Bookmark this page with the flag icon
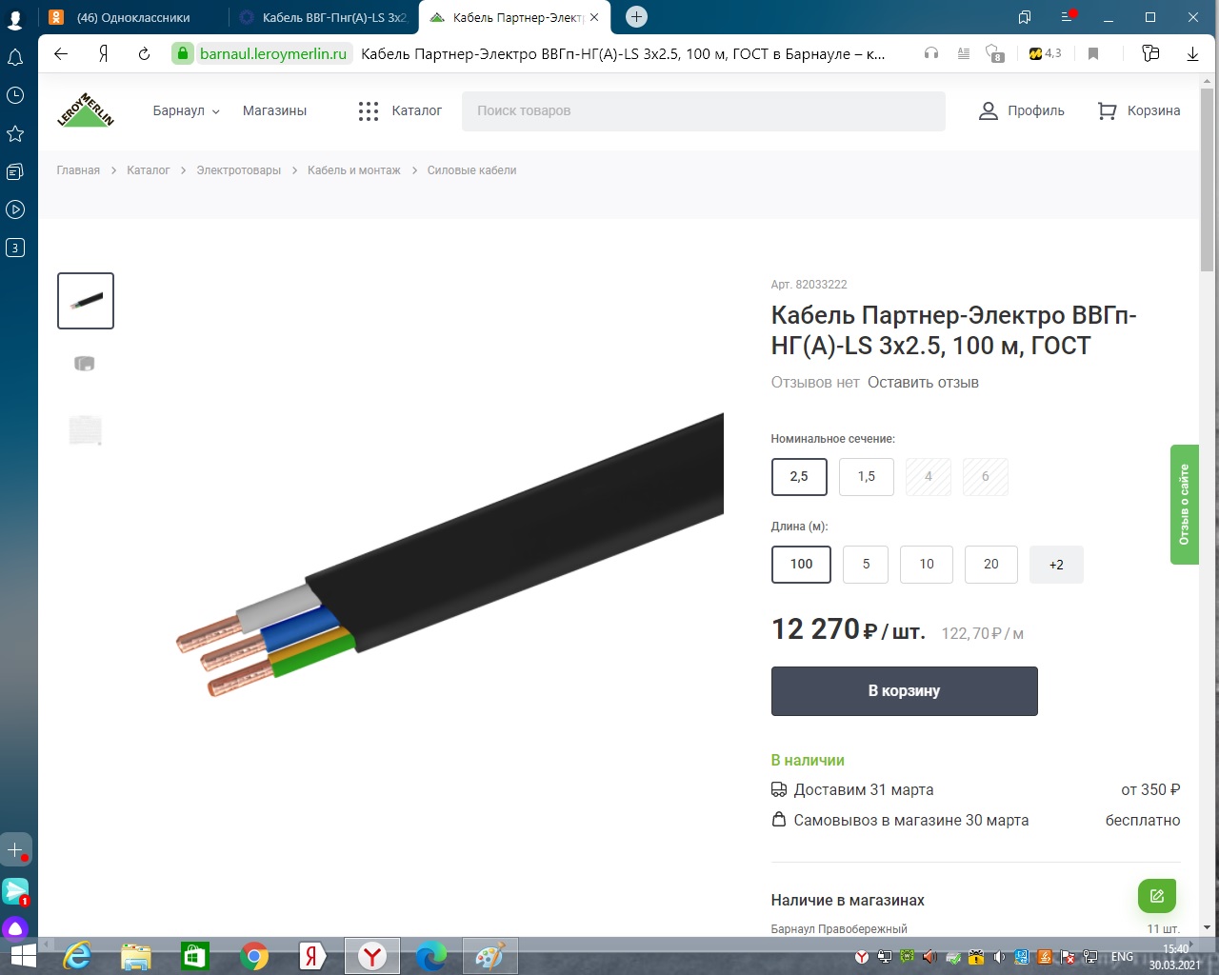This screenshot has width=1219, height=975. point(1093,54)
